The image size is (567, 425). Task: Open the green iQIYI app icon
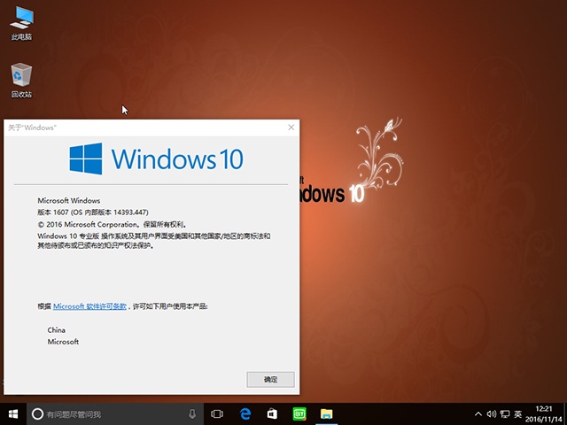[x=299, y=413]
